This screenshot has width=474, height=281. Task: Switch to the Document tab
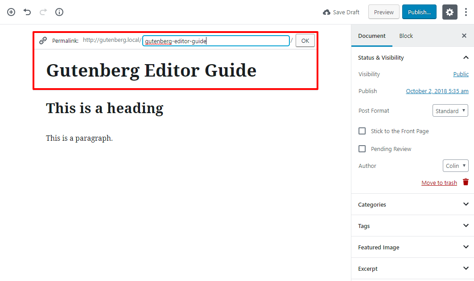[372, 36]
